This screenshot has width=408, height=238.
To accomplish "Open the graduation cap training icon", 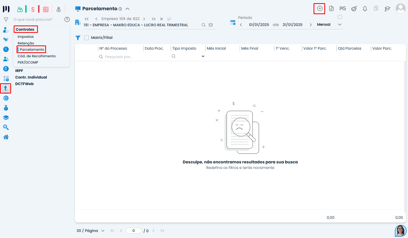I will (387, 8).
